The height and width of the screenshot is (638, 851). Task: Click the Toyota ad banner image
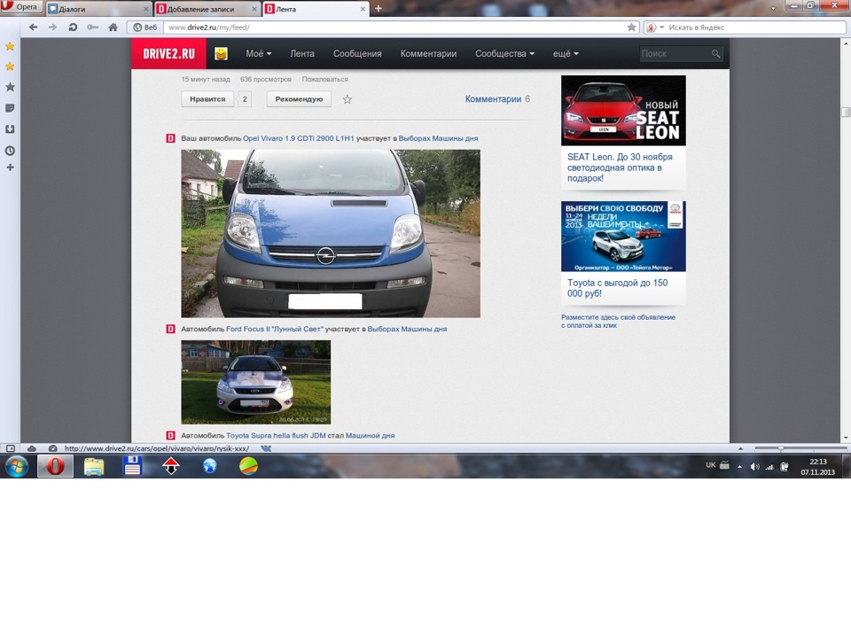pyautogui.click(x=623, y=237)
